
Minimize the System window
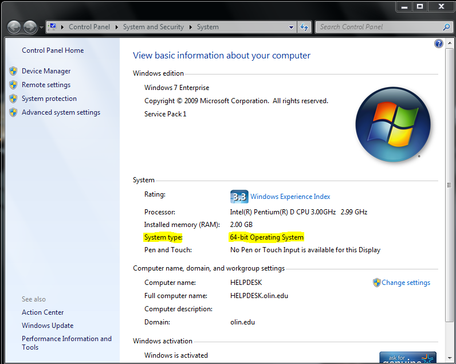(x=404, y=6)
